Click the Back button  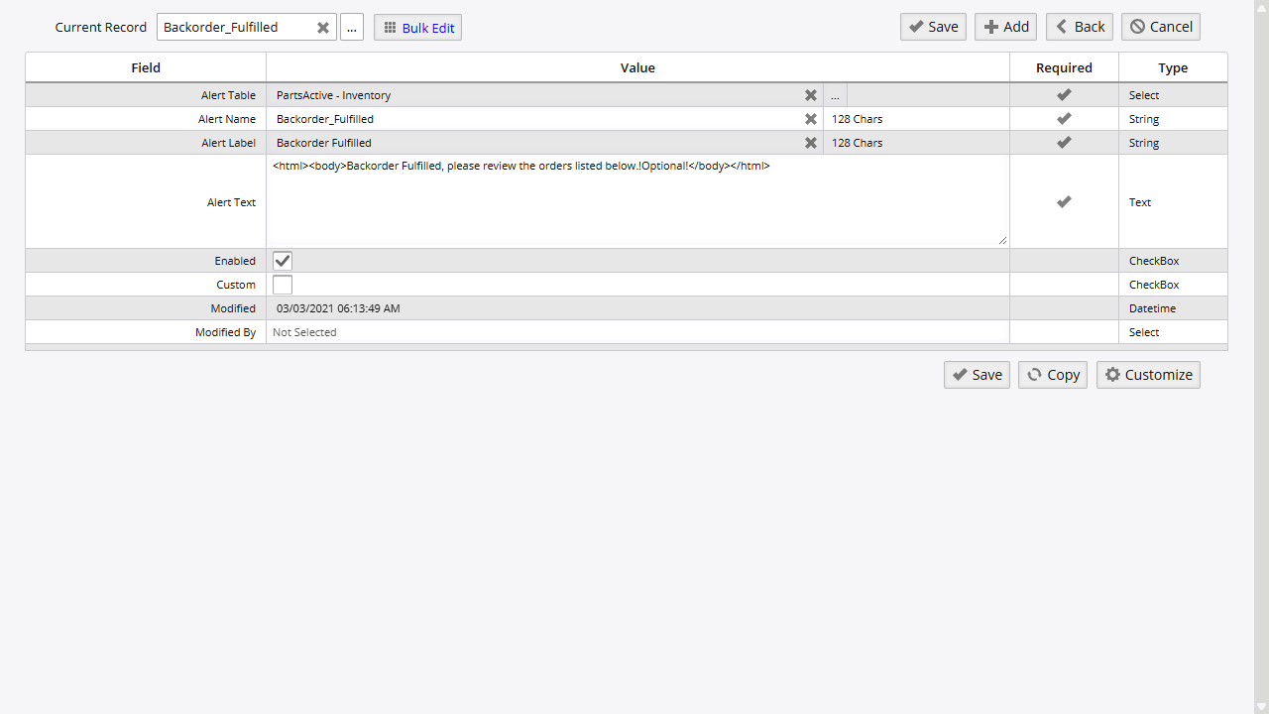click(x=1079, y=27)
